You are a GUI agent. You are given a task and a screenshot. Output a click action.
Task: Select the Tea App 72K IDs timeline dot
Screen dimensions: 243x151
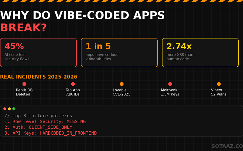[x=73, y=84]
